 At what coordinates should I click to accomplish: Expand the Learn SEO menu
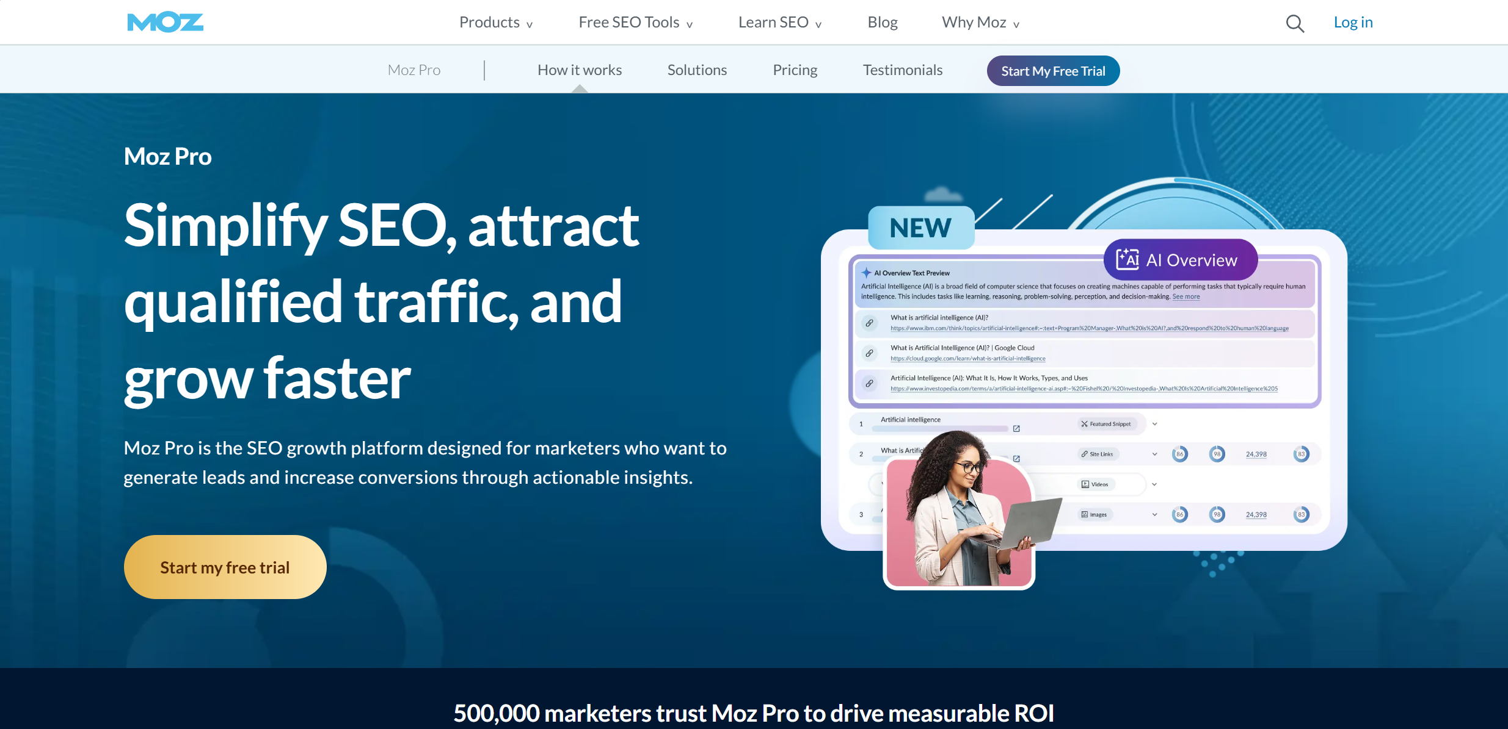(x=780, y=23)
